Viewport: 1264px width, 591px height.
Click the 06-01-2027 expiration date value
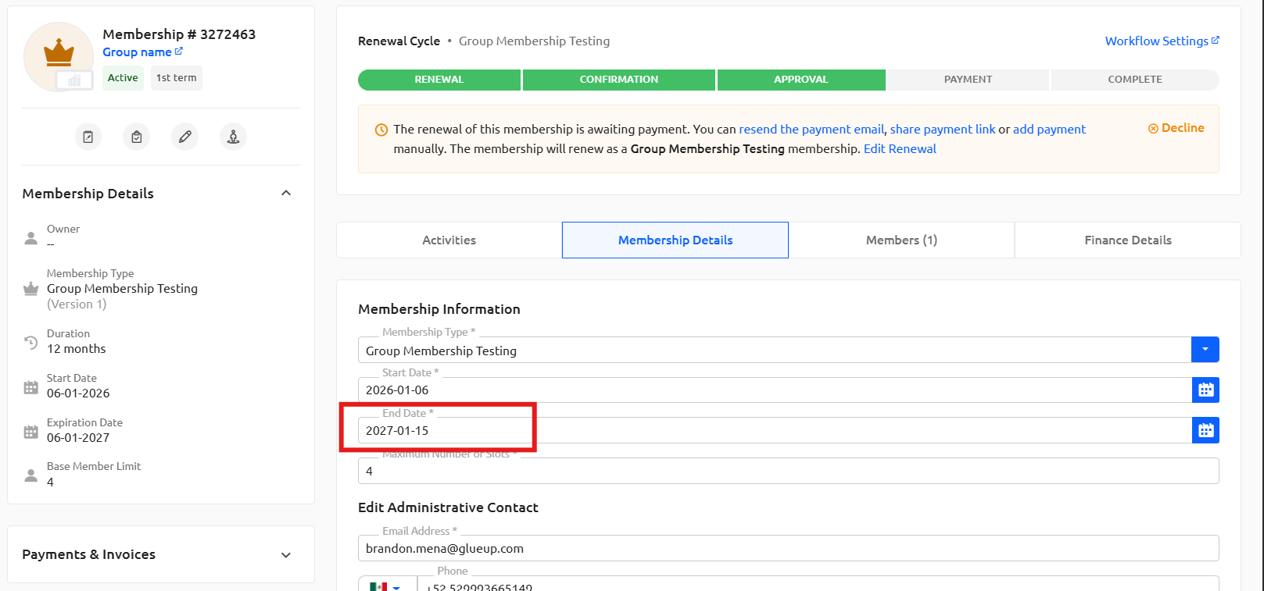pos(78,438)
